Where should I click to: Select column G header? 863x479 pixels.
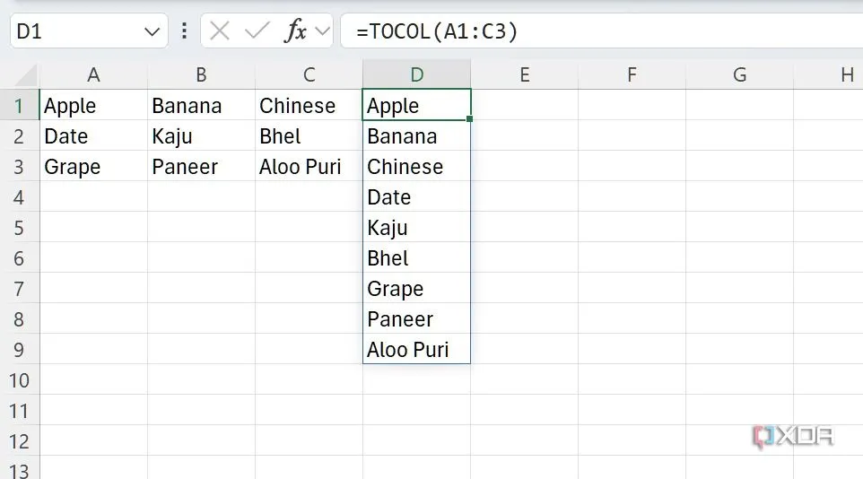(739, 75)
